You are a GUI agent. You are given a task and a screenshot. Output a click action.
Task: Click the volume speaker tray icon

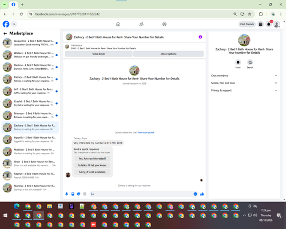(255, 215)
